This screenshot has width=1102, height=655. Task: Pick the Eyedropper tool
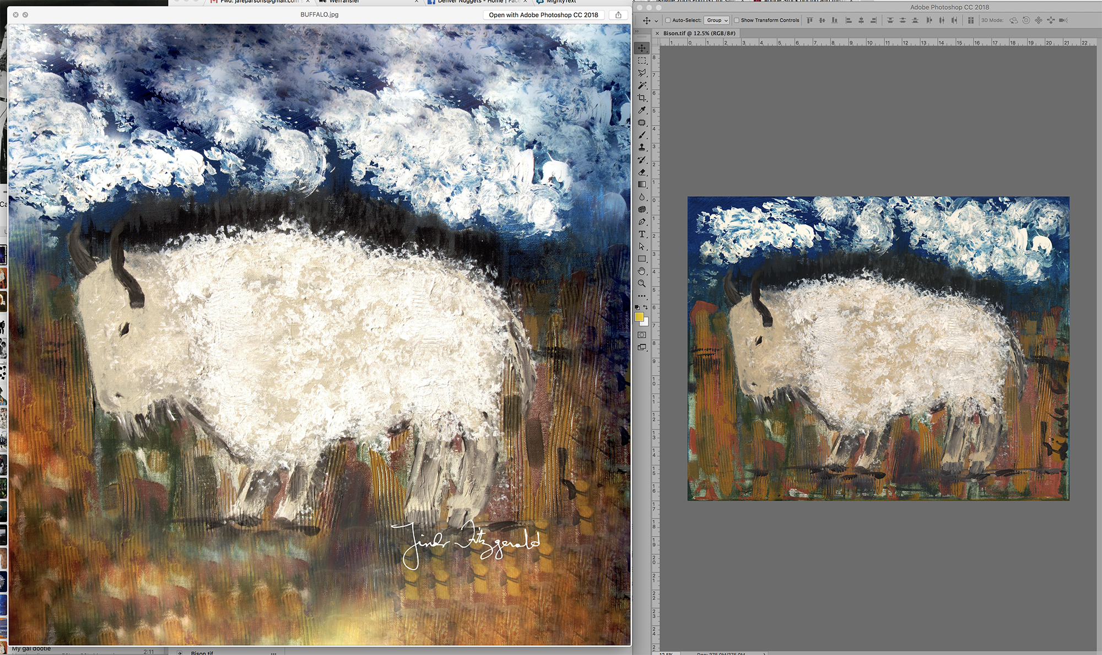click(642, 110)
